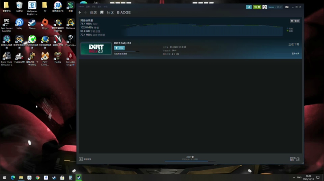Open the 社区 community tab
The image size is (324, 181).
pos(110,13)
